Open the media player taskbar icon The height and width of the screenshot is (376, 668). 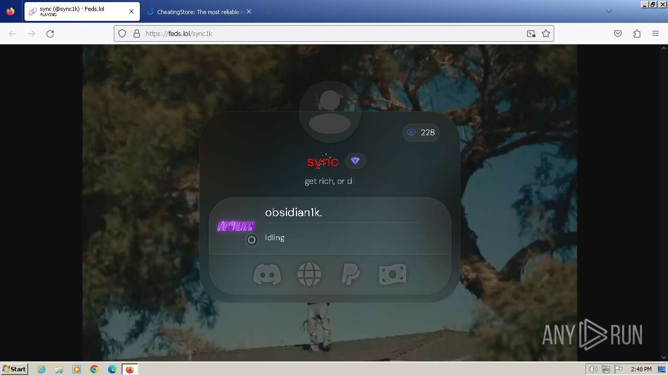click(x=77, y=369)
